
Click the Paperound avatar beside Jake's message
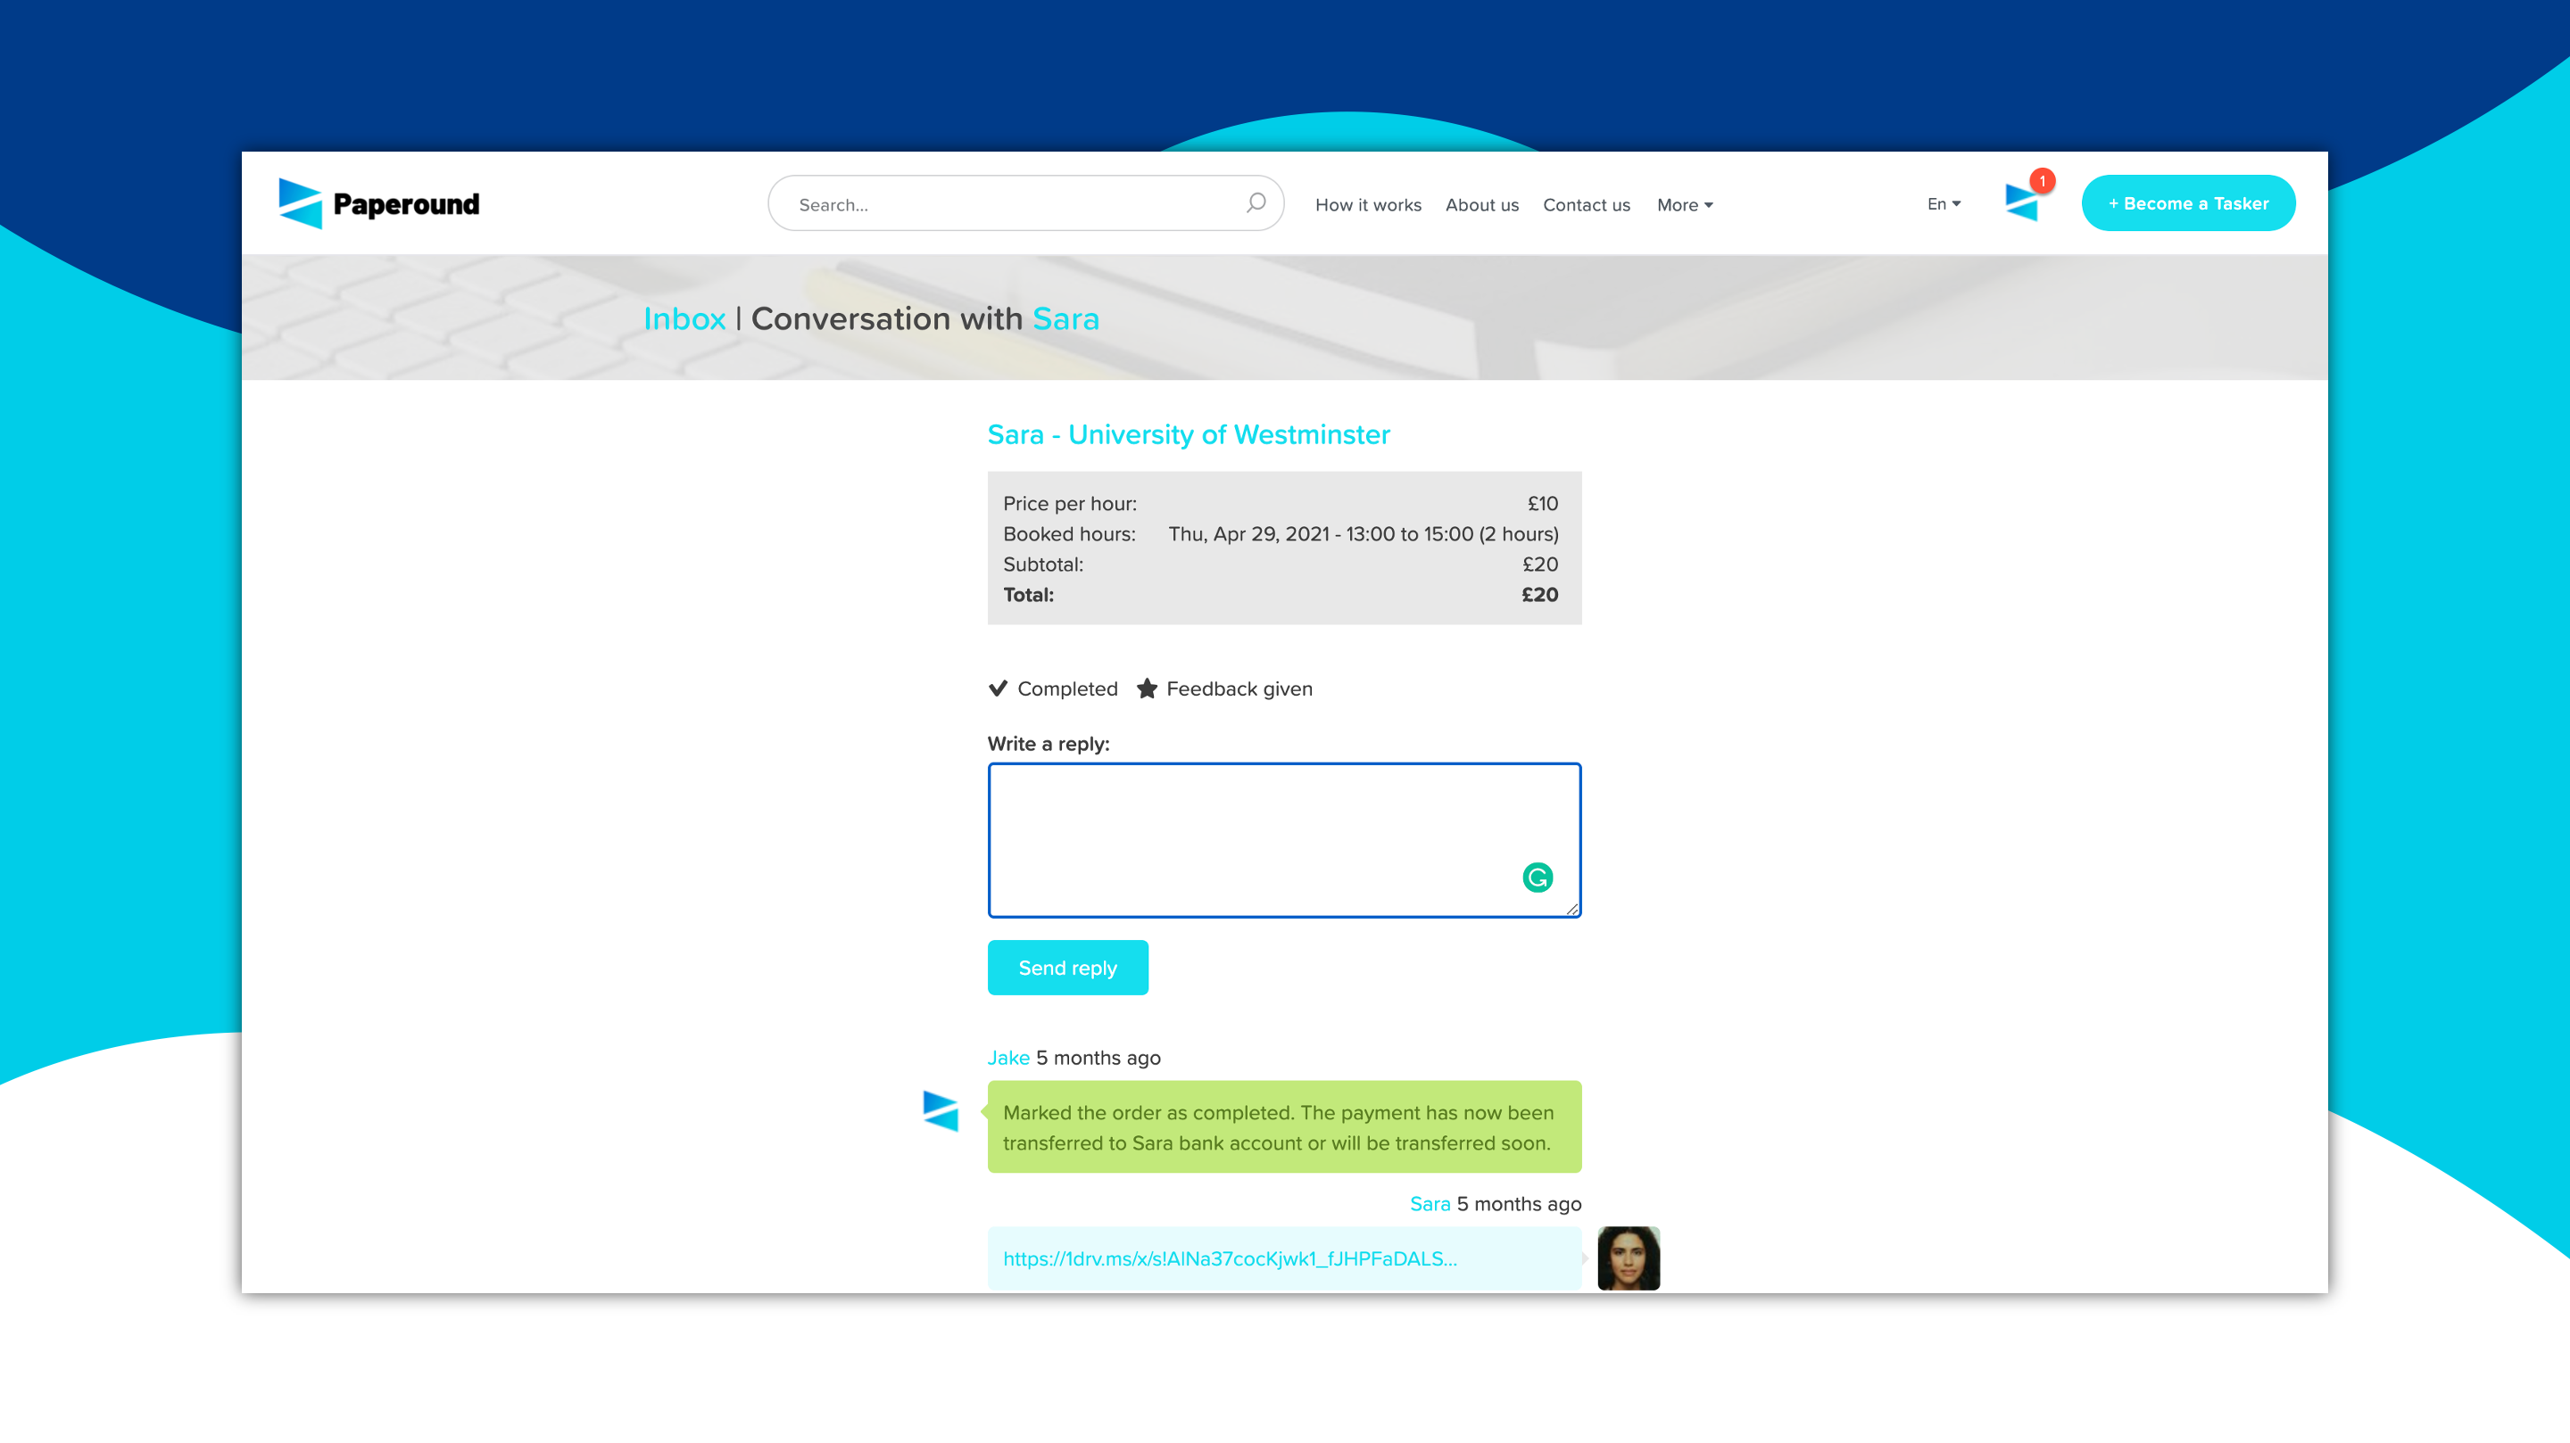click(x=940, y=1111)
